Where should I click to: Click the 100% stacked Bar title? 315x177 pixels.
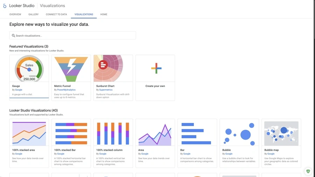pyautogui.click(x=65, y=150)
